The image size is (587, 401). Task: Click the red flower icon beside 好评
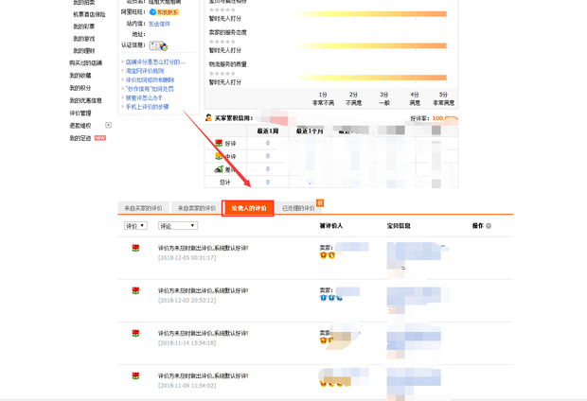(219, 143)
